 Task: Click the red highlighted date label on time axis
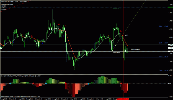click(x=123, y=99)
